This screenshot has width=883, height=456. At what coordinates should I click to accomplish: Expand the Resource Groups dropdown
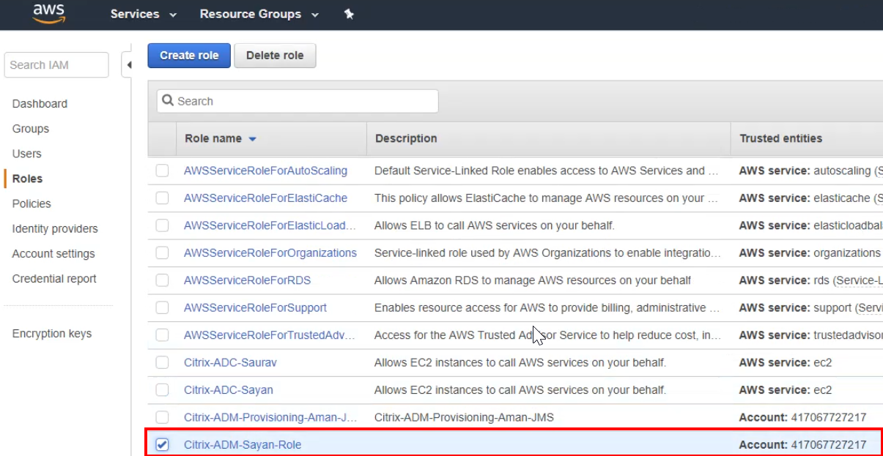[x=259, y=14]
